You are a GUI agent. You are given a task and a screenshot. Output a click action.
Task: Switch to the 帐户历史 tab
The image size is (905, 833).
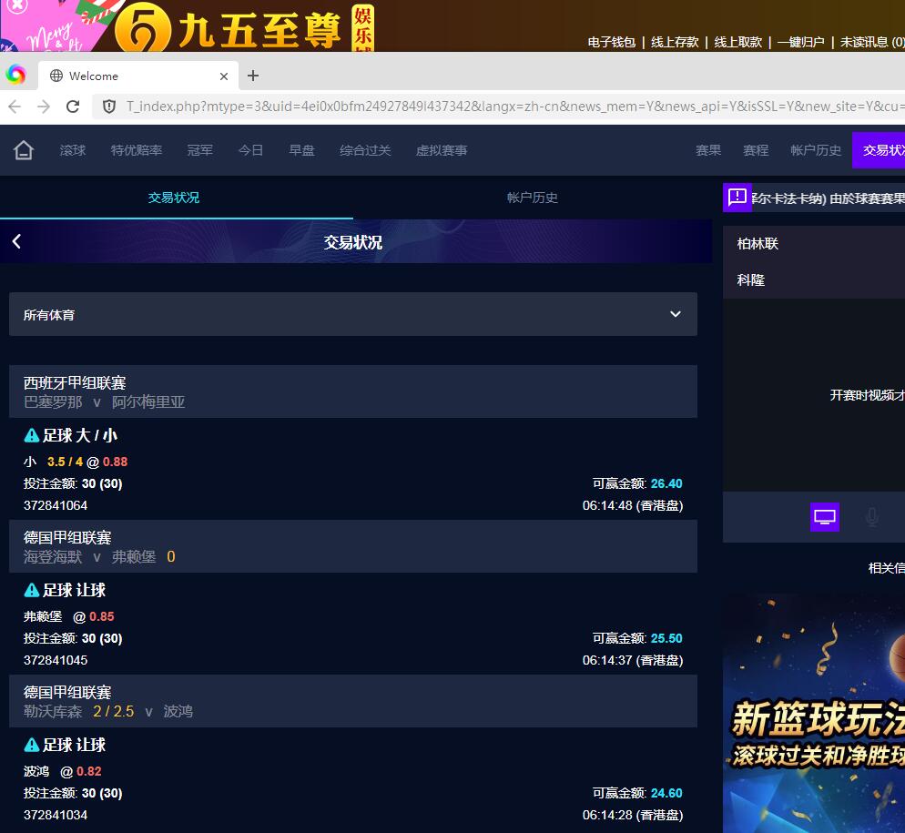coord(532,198)
